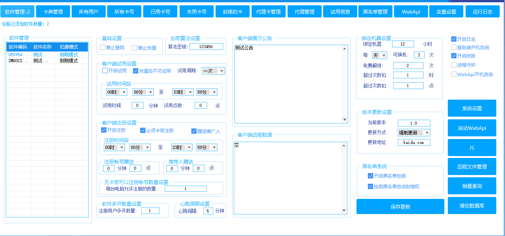Open 远程文件管理
This screenshot has height=236, width=505.
pos(472,166)
